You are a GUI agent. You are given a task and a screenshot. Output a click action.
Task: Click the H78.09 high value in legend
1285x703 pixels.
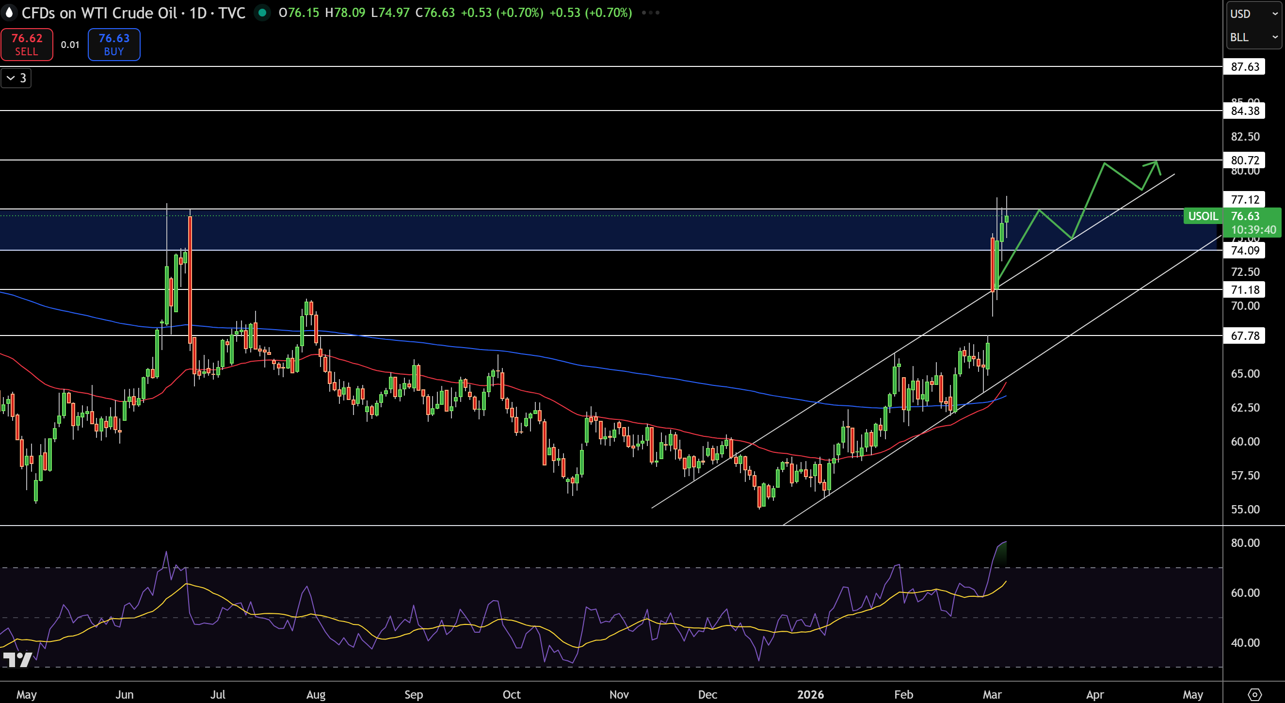click(x=345, y=13)
